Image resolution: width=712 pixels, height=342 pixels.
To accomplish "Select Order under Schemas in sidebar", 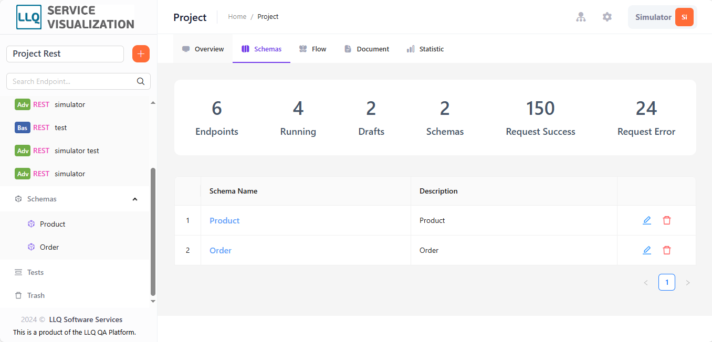I will coord(75,247).
